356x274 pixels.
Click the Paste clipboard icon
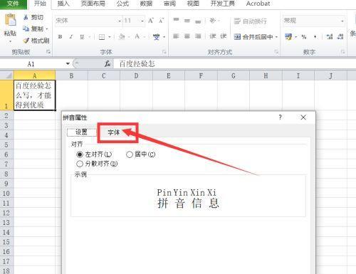(10, 20)
